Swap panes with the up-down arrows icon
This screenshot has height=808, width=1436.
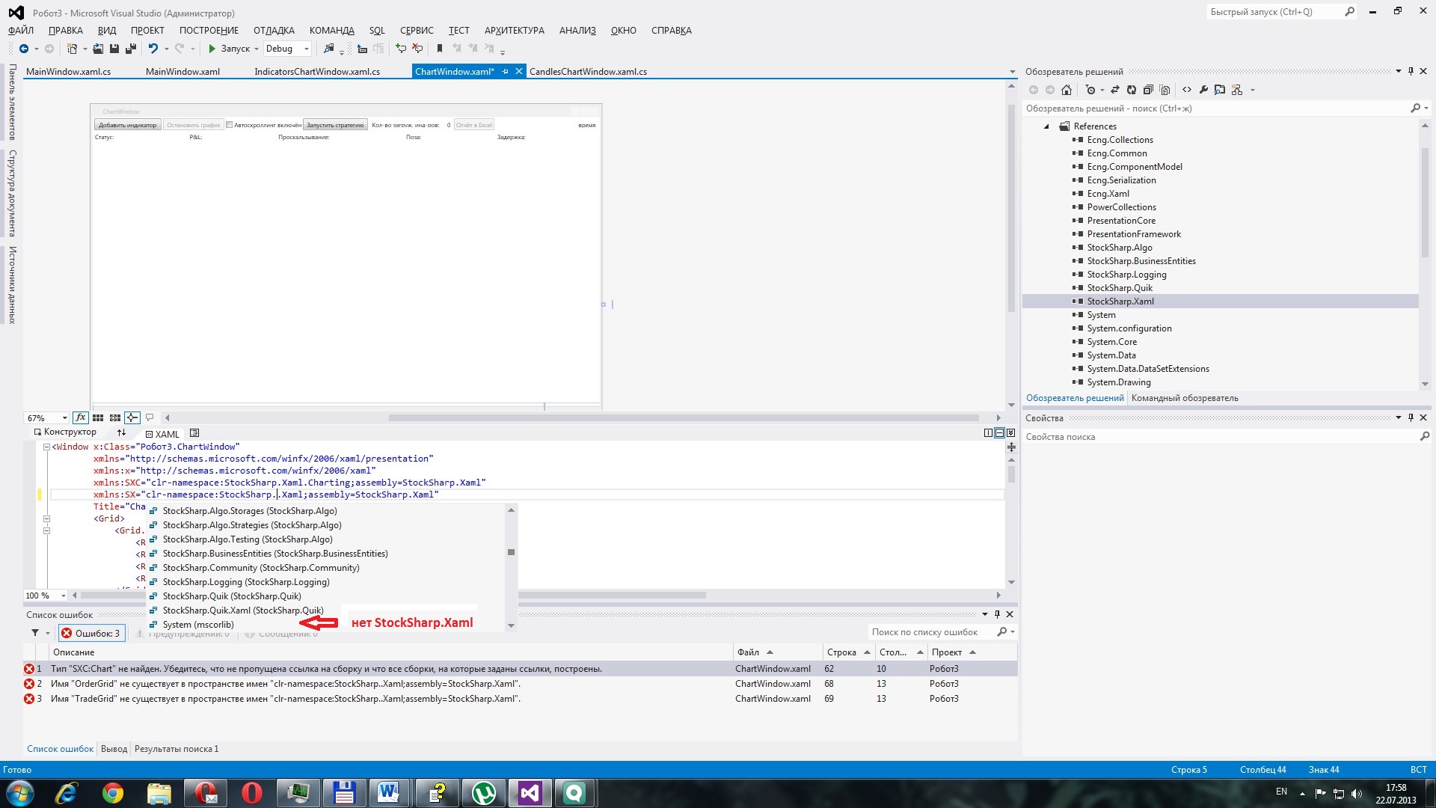coord(121,432)
